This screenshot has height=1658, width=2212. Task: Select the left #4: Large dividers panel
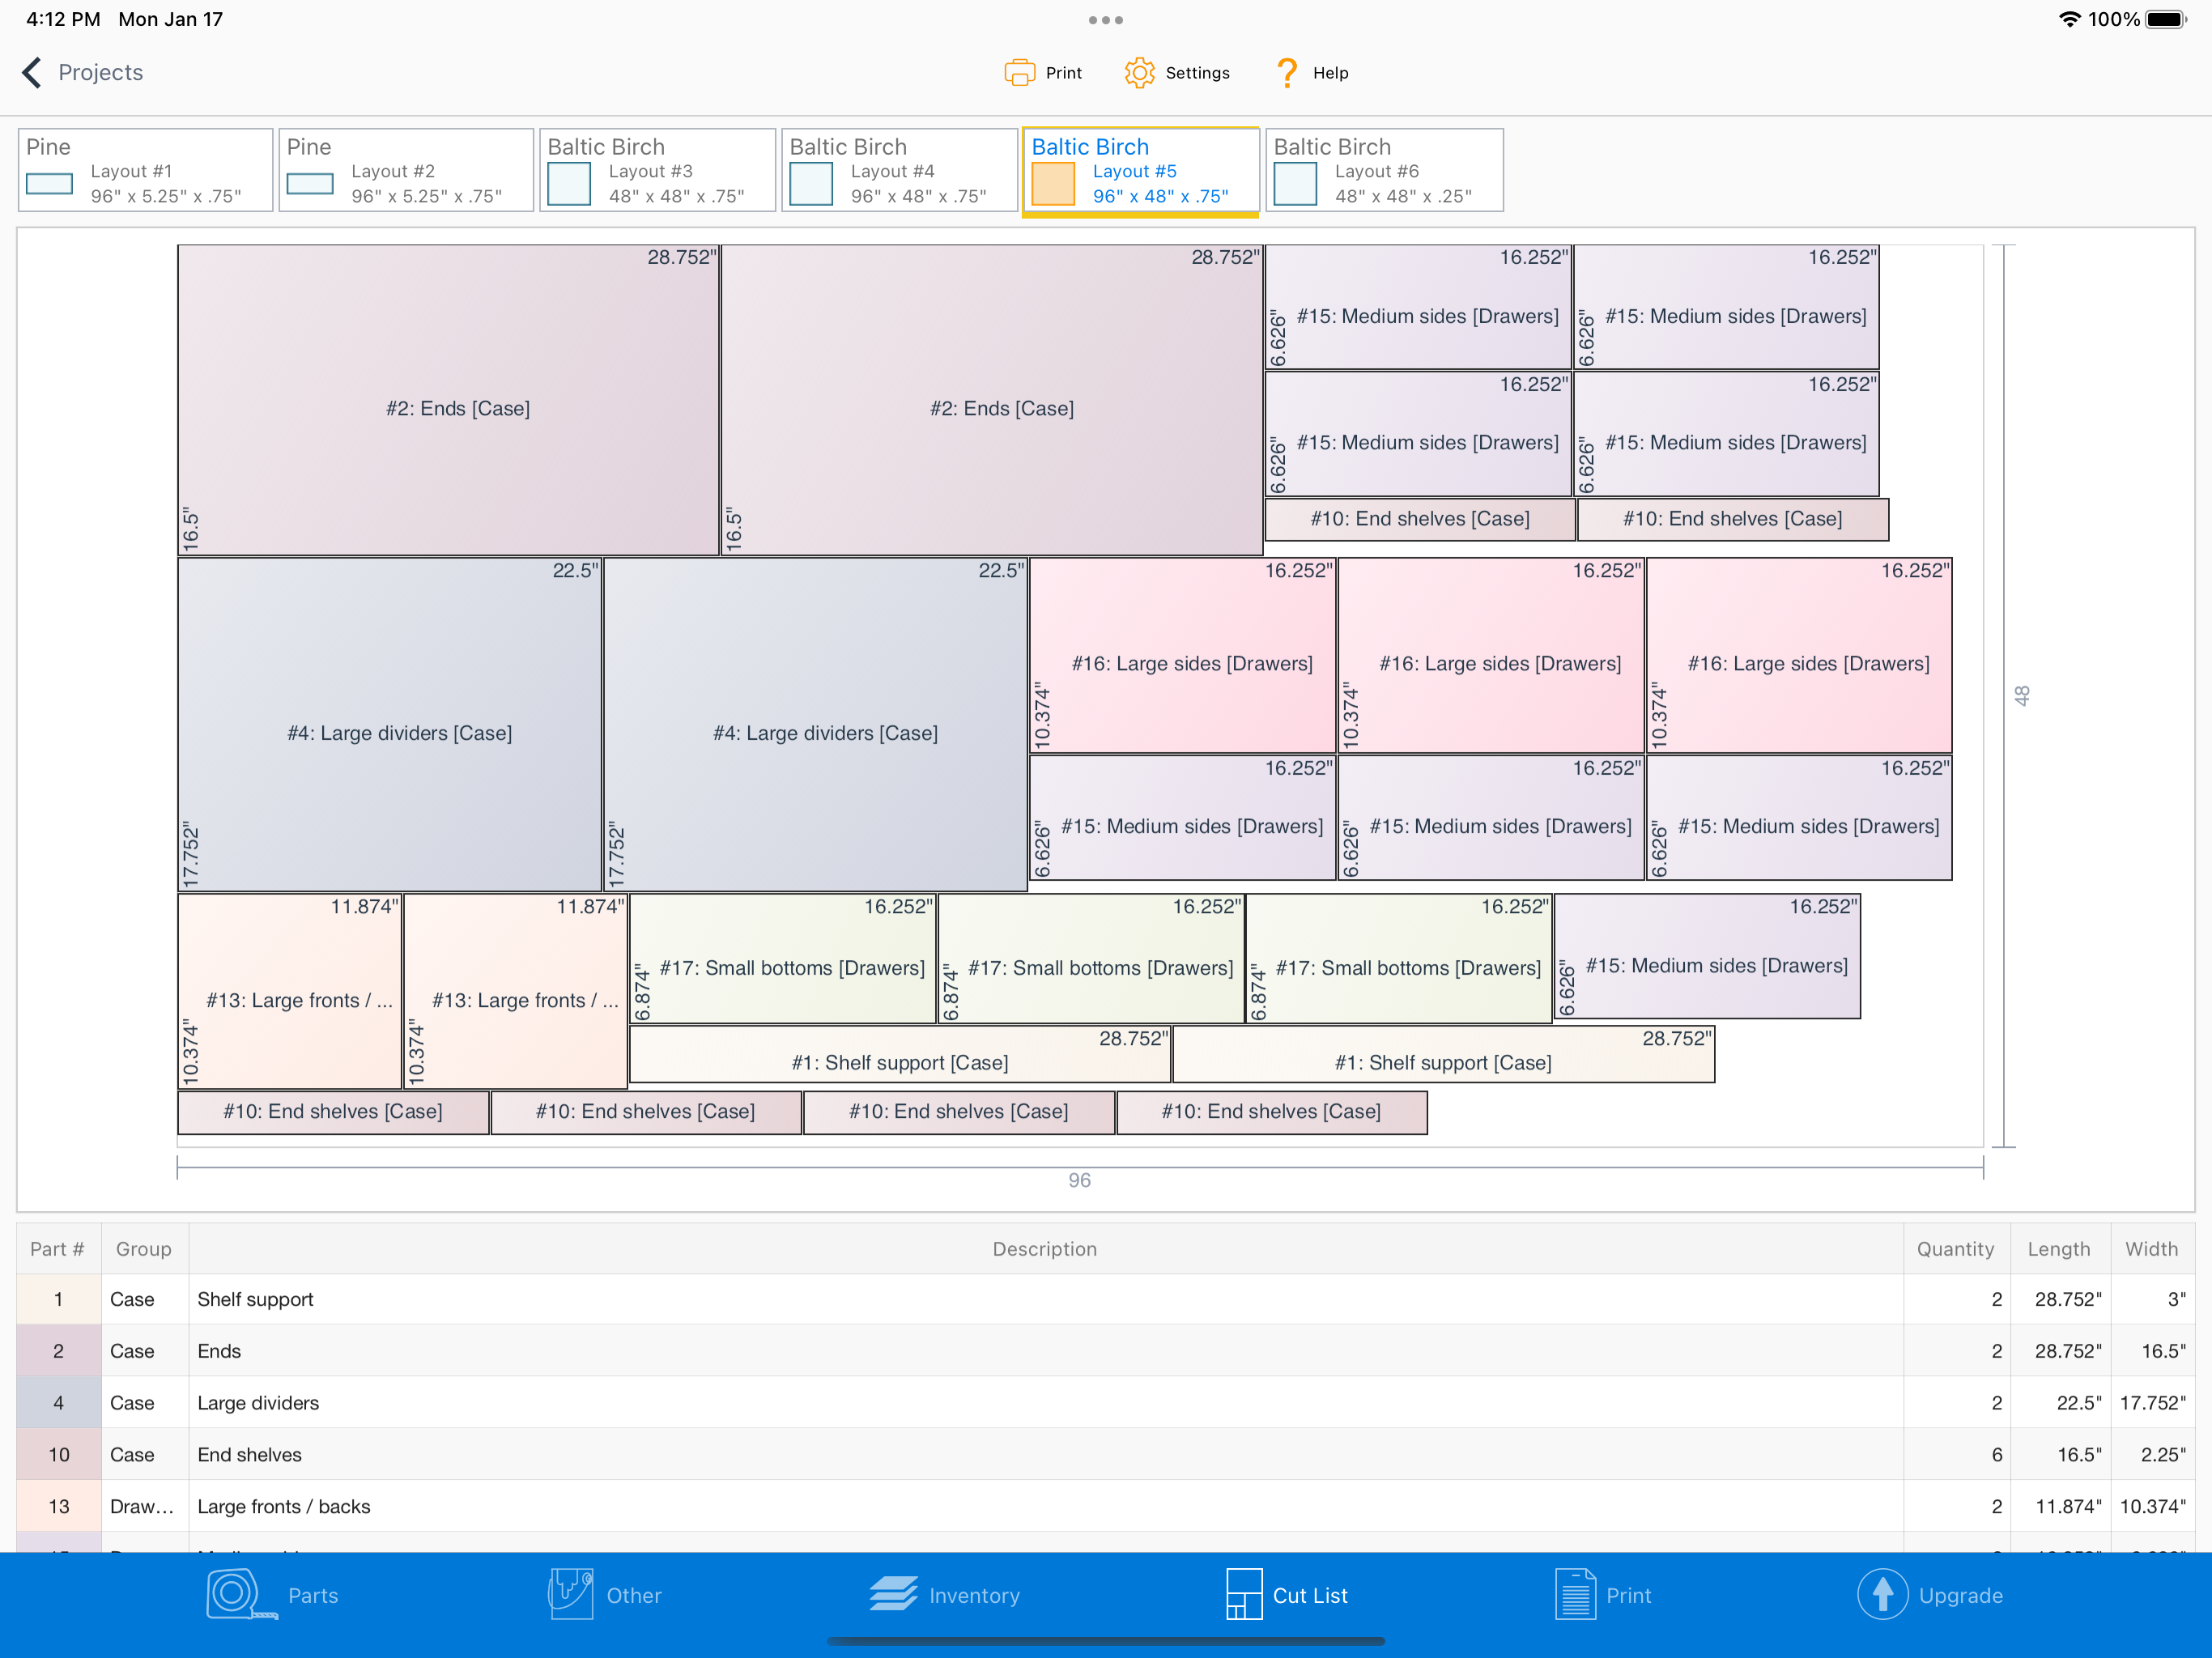click(x=390, y=724)
